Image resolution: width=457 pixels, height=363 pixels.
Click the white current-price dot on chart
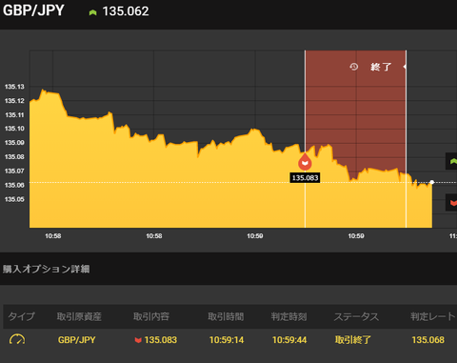coord(432,182)
